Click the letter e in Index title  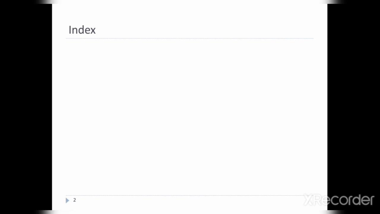[x=87, y=31]
